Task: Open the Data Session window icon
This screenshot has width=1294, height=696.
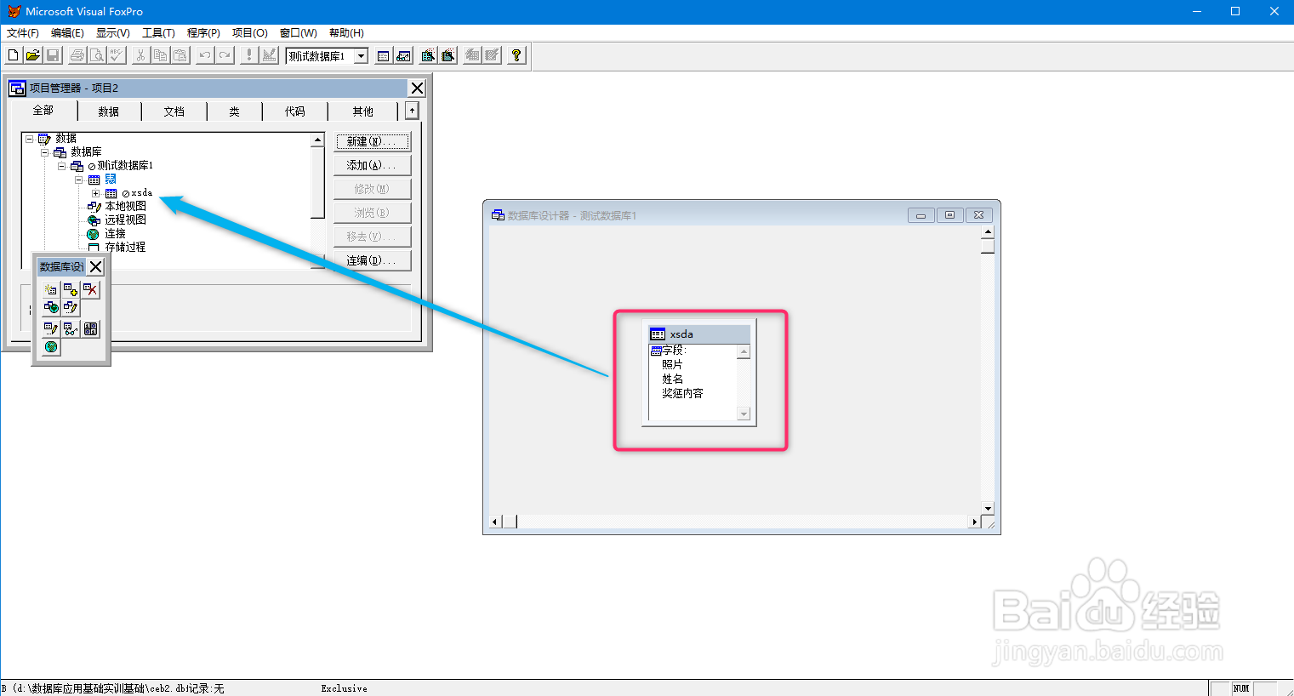Action: click(403, 55)
